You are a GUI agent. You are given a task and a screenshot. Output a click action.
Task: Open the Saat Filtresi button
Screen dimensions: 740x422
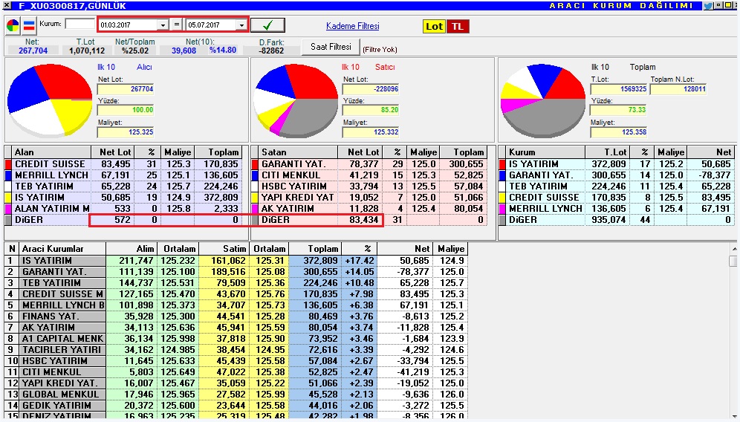point(331,47)
